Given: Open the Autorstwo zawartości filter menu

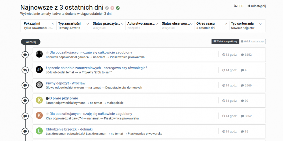Looking at the screenshot, I should click(143, 26).
